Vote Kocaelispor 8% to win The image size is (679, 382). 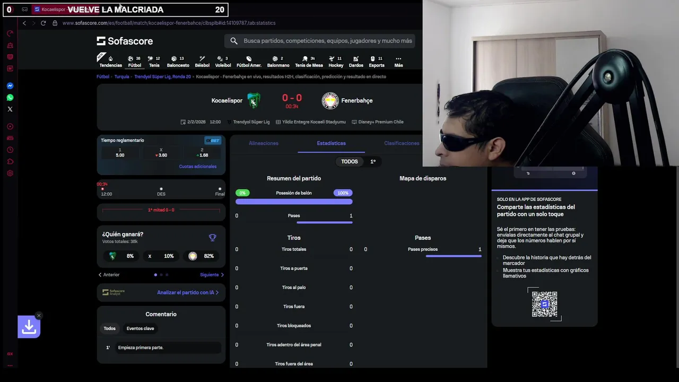tap(121, 256)
